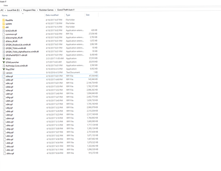Navigate to Program Files breadcrumb

point(29,10)
